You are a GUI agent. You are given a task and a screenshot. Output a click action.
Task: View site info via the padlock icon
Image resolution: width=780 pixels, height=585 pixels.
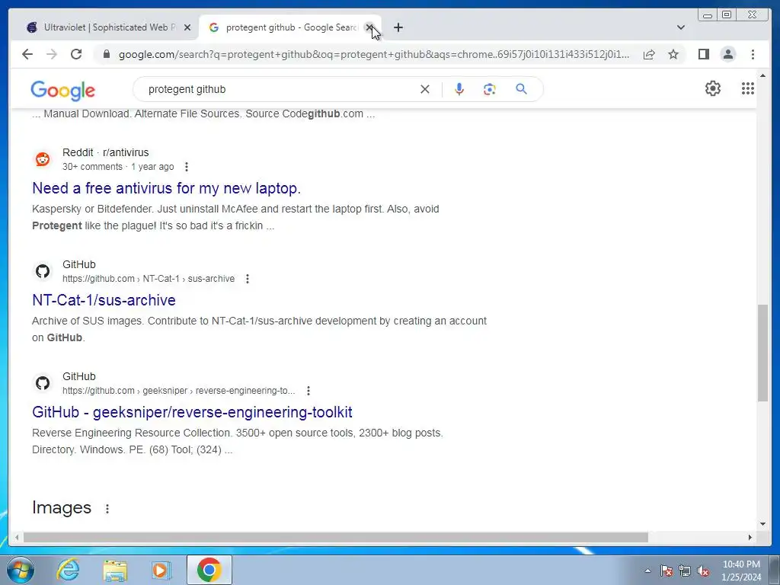point(106,54)
